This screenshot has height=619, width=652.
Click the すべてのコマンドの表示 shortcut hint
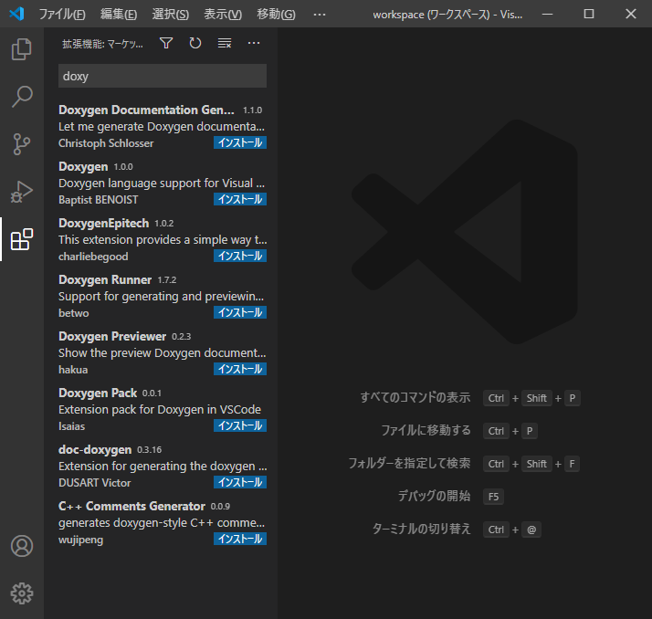coord(415,397)
